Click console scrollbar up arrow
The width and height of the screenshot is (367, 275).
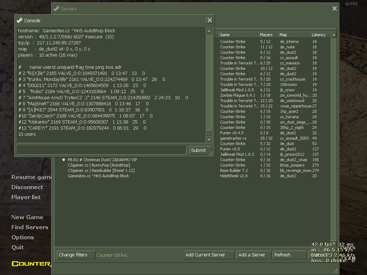(x=209, y=31)
